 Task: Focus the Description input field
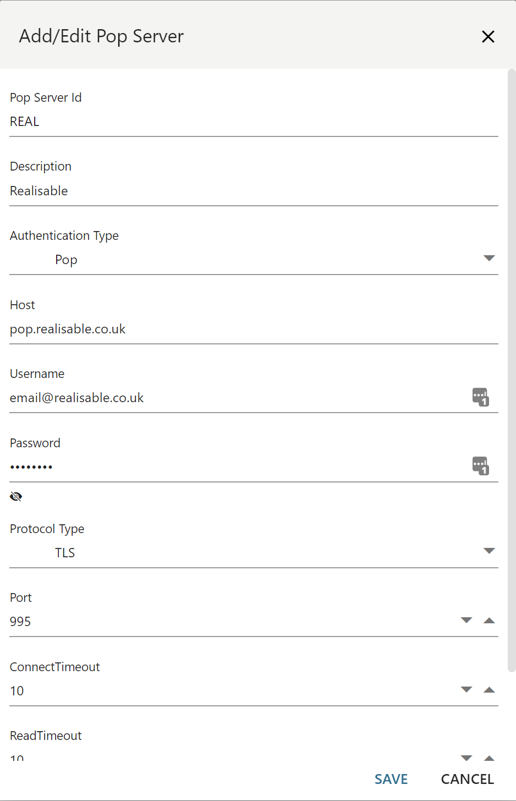pos(253,191)
